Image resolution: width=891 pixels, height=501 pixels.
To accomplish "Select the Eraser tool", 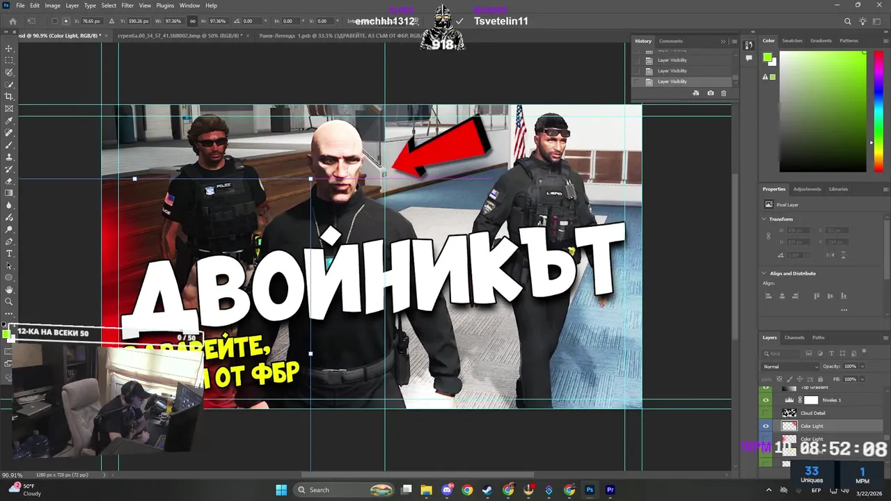I will point(9,181).
